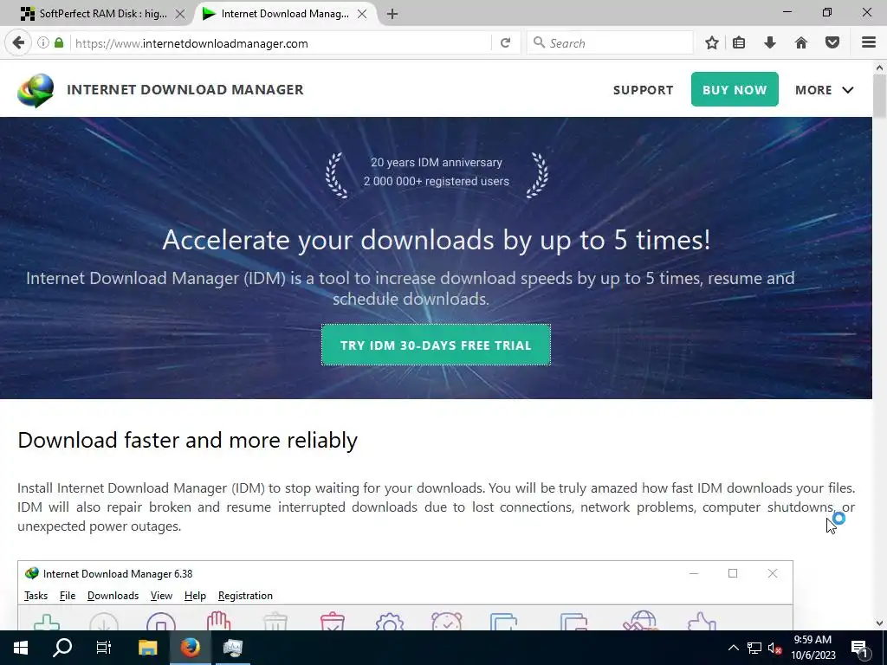
Task: Click the View menu in IDM screenshot
Action: point(161,596)
